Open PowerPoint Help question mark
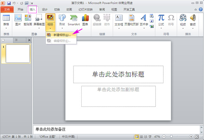 pyautogui.click(x=201, y=10)
